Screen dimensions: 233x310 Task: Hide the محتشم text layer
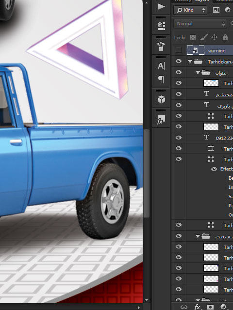(x=179, y=93)
